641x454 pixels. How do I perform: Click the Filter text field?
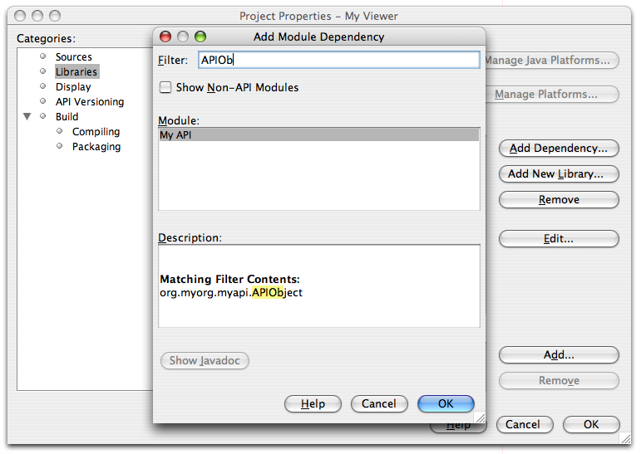[x=338, y=60]
